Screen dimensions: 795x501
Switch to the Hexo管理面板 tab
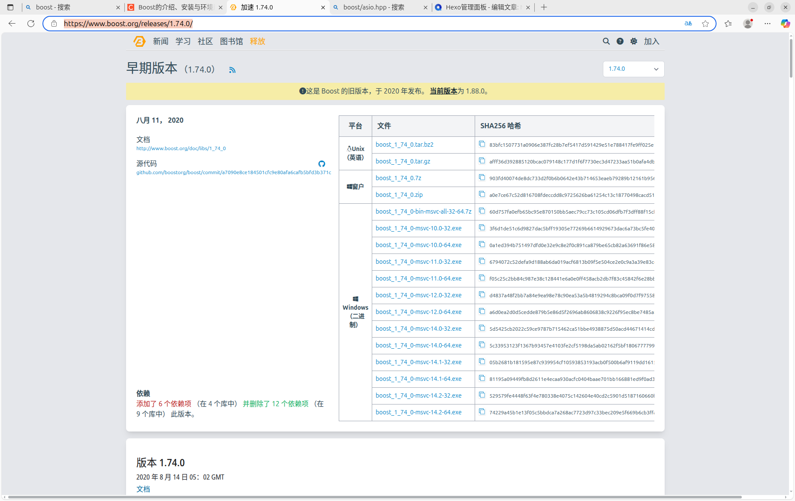pyautogui.click(x=483, y=7)
